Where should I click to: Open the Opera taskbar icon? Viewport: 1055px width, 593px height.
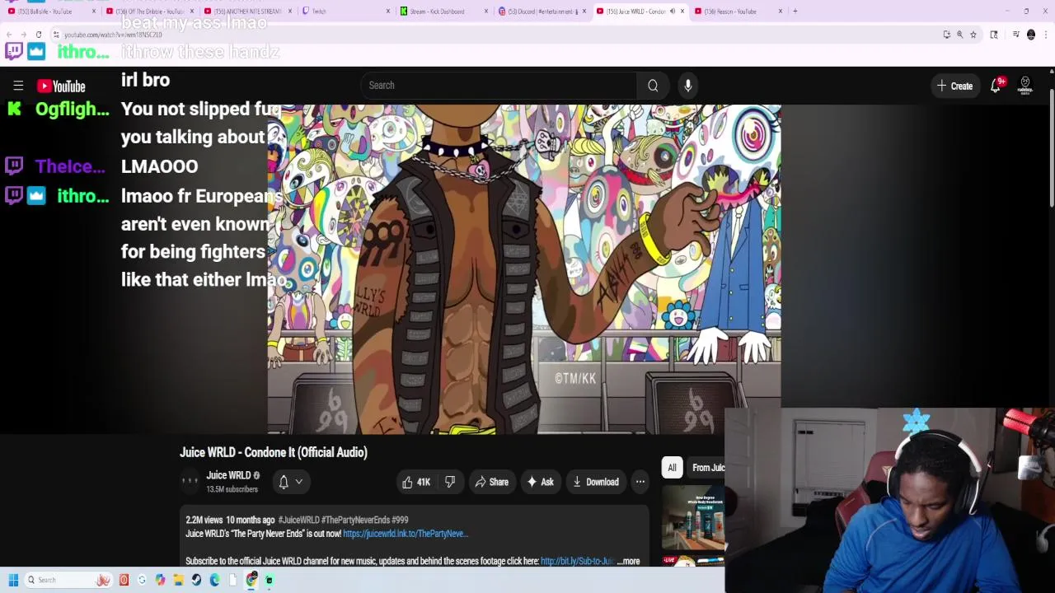pyautogui.click(x=124, y=580)
